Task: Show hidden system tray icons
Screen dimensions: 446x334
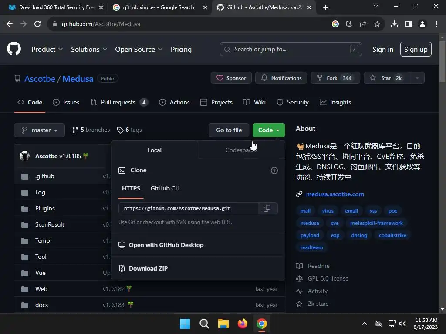Action: click(x=365, y=324)
